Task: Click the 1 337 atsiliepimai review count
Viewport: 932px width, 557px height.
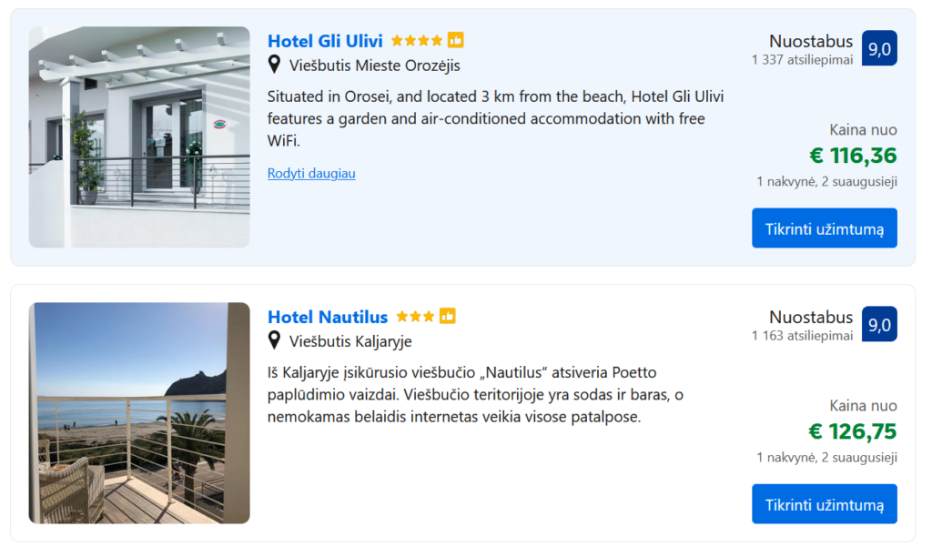Action: [802, 60]
